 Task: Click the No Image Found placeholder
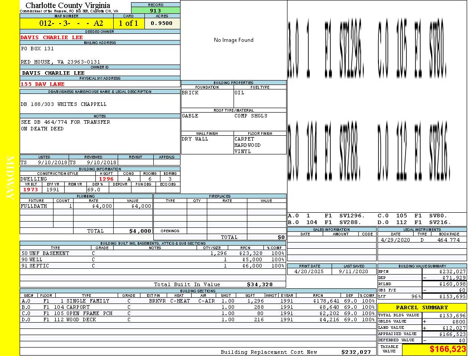(234, 40)
